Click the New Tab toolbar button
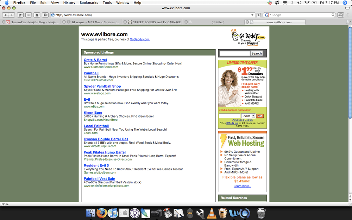The width and height of the screenshot is (352, 220). point(45,15)
